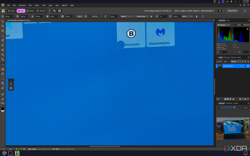Select the Move tool in the left toolbar
250x156 pixels.
pos(3,21)
